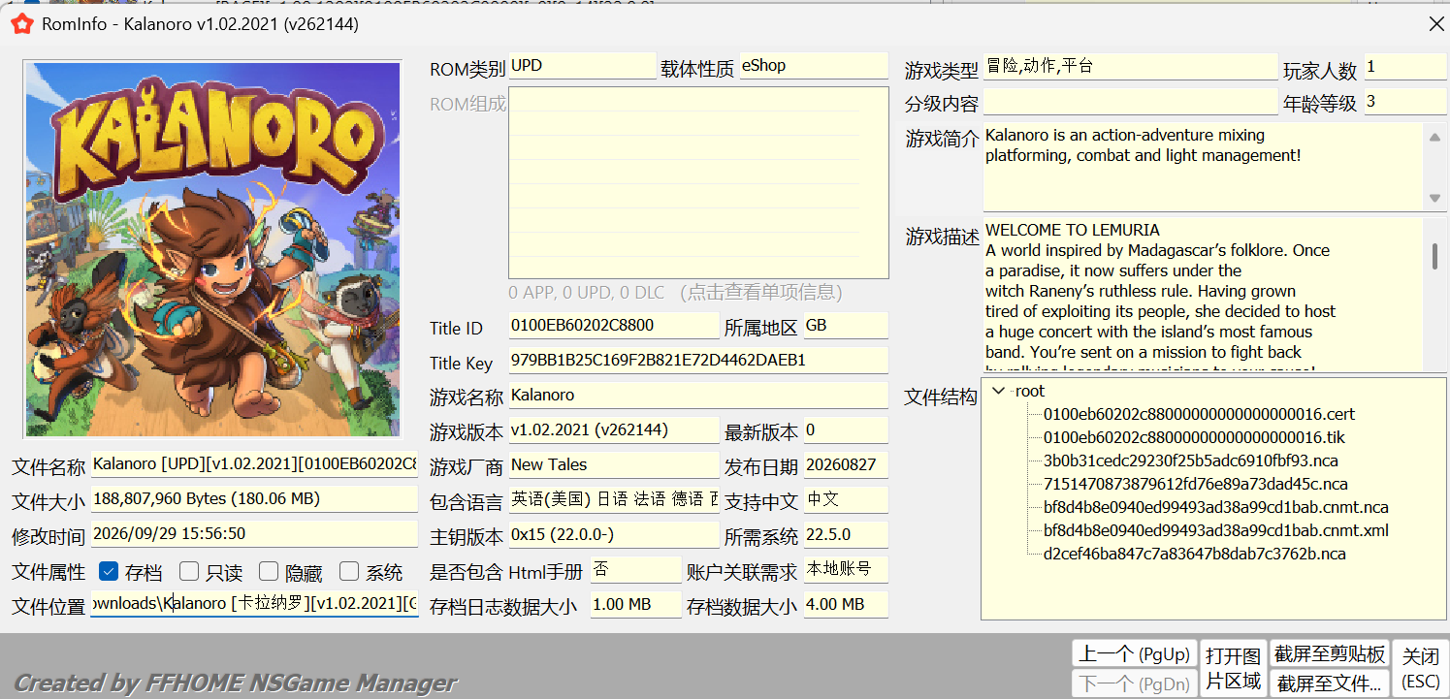The image size is (1450, 699).
Task: Click the Title Key field
Action: pos(697,361)
